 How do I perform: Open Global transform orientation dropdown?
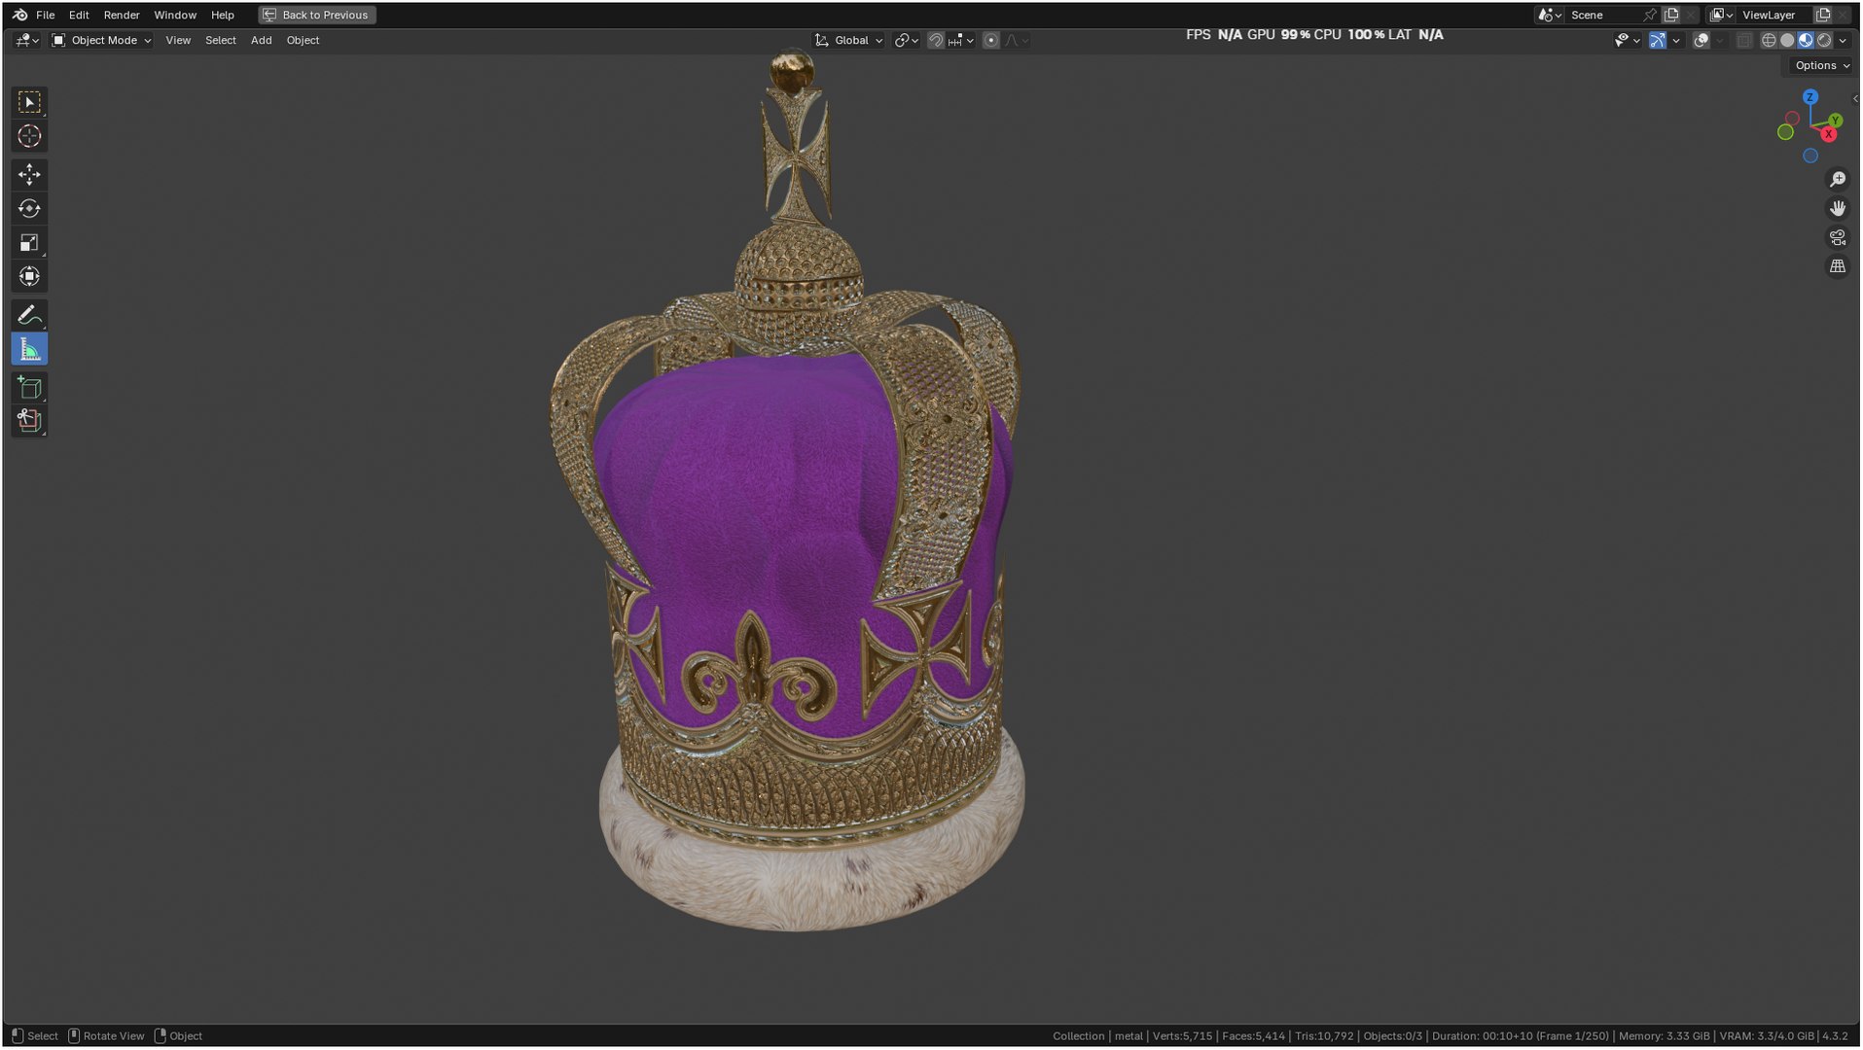pyautogui.click(x=848, y=40)
